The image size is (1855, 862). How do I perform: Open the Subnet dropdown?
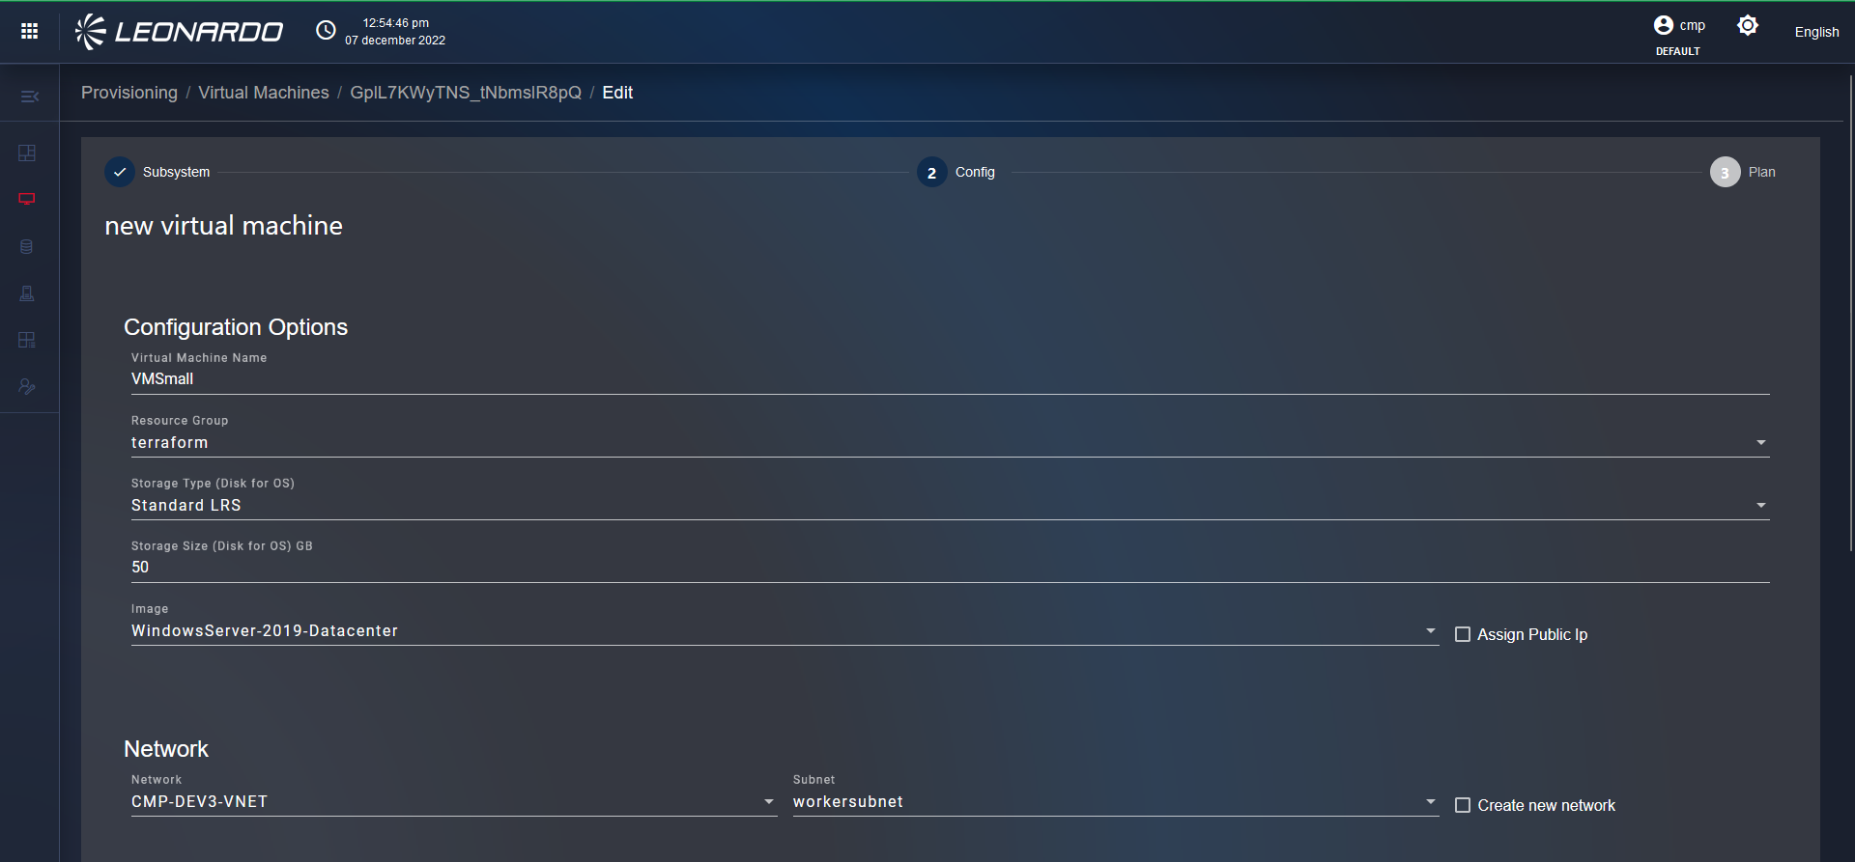(1430, 802)
